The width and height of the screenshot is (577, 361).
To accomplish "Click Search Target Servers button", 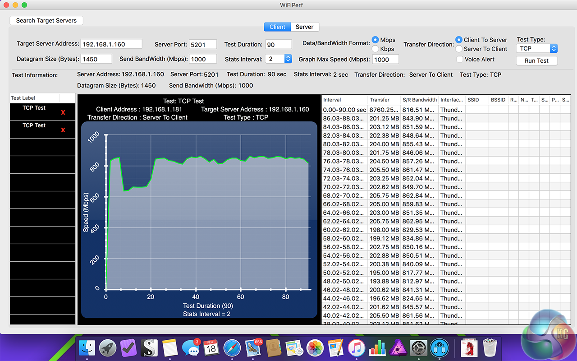I will tap(46, 20).
